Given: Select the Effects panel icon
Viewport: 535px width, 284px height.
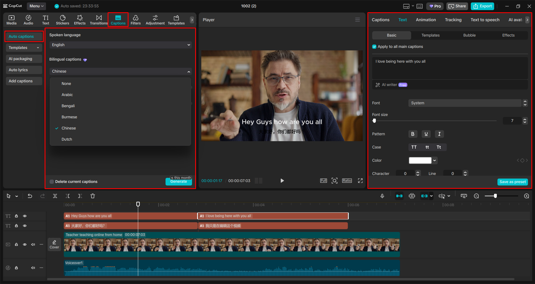Looking at the screenshot, I should [80, 19].
